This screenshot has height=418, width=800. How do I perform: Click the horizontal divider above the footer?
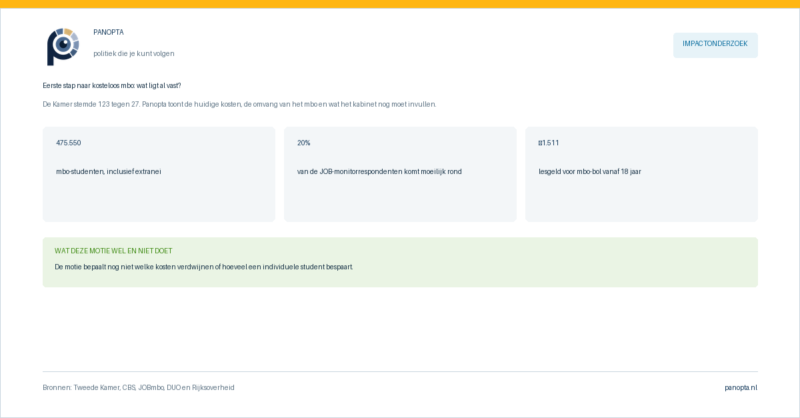400,371
